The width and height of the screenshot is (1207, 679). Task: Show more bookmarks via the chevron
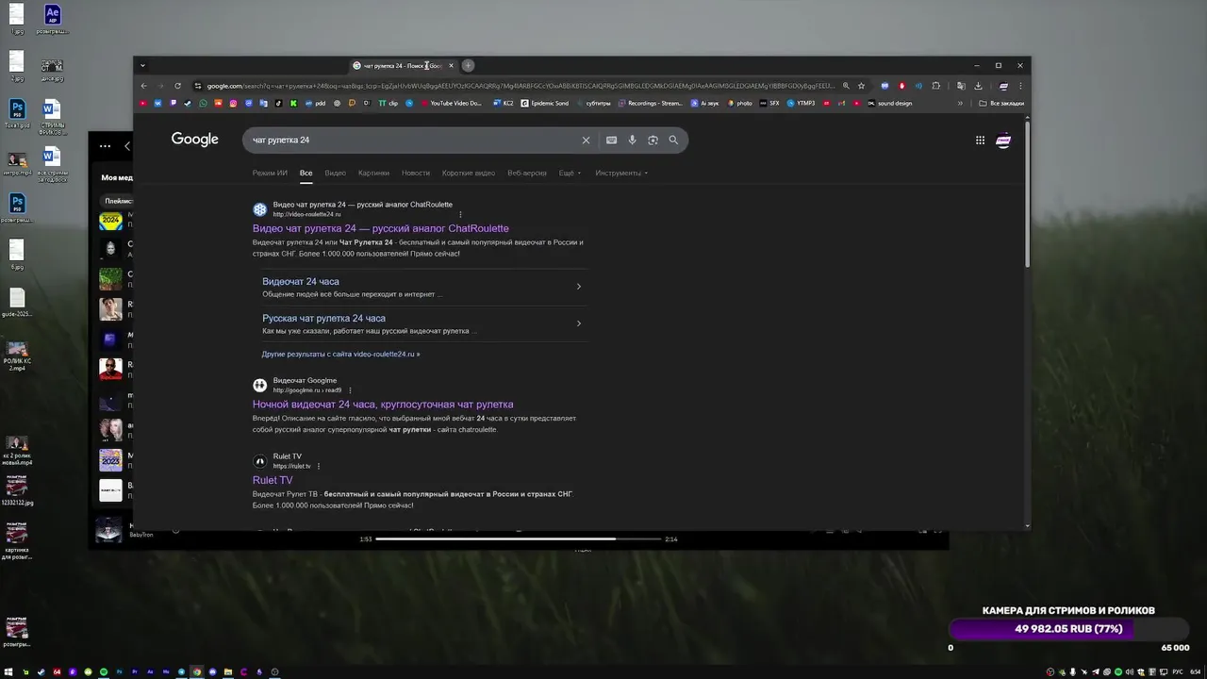[960, 103]
